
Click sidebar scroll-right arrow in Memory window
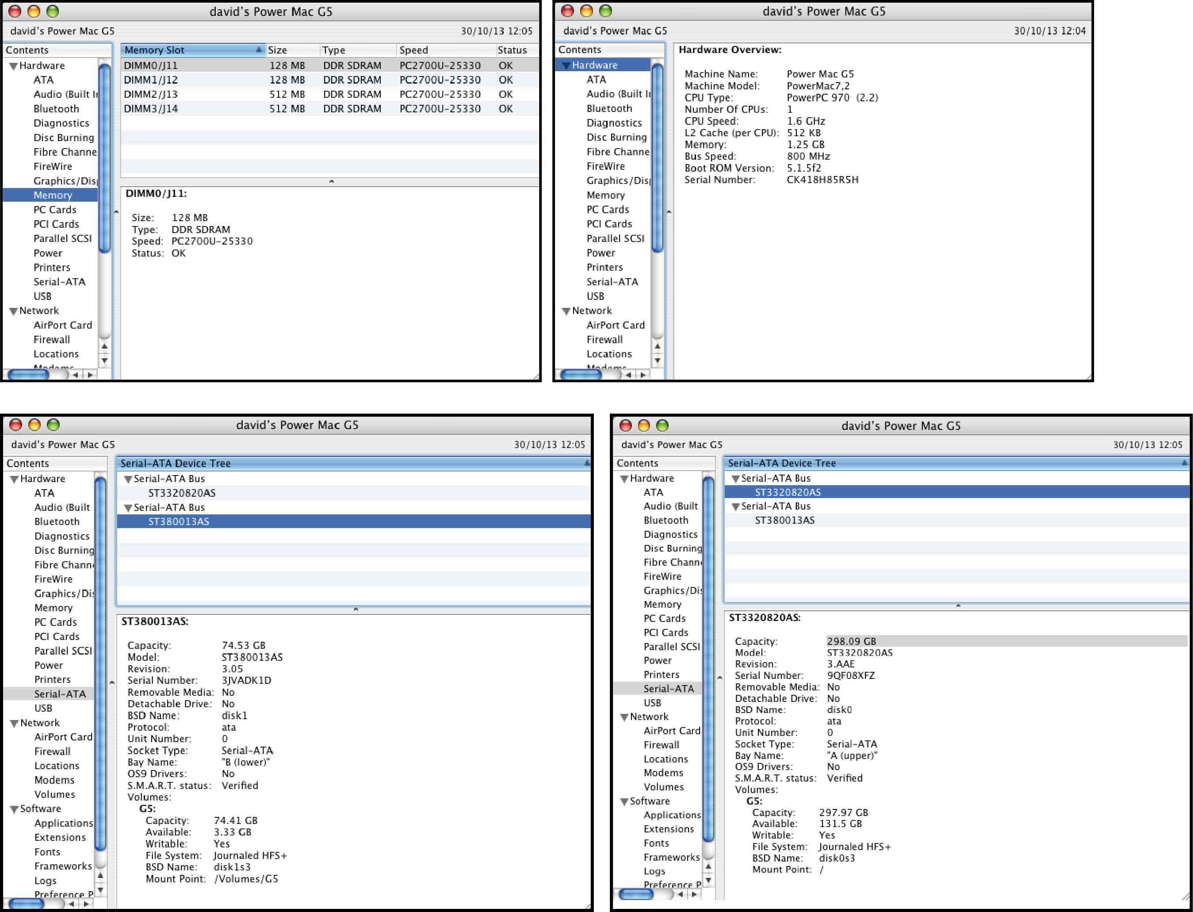point(90,375)
